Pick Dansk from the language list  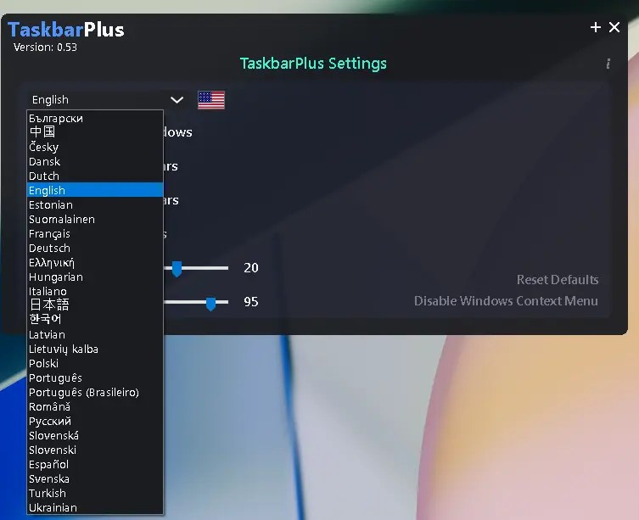[x=95, y=161]
